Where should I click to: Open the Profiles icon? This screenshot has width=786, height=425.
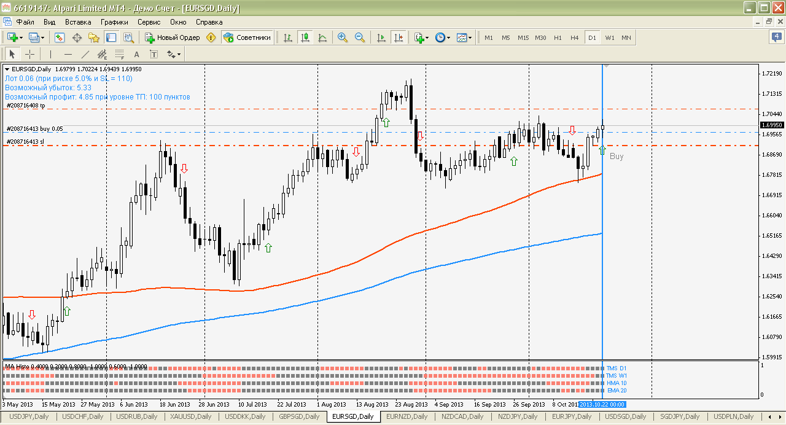click(x=33, y=37)
